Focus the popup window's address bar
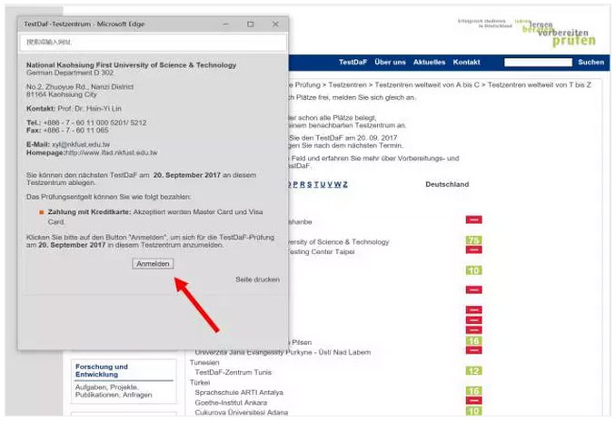This screenshot has width=616, height=421. (153, 42)
